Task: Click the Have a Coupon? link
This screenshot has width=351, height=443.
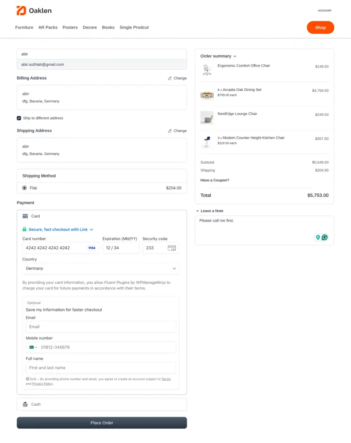Action: [x=215, y=180]
